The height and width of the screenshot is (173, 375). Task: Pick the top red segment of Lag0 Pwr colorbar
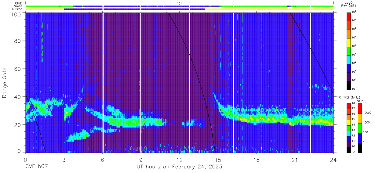coord(349,16)
